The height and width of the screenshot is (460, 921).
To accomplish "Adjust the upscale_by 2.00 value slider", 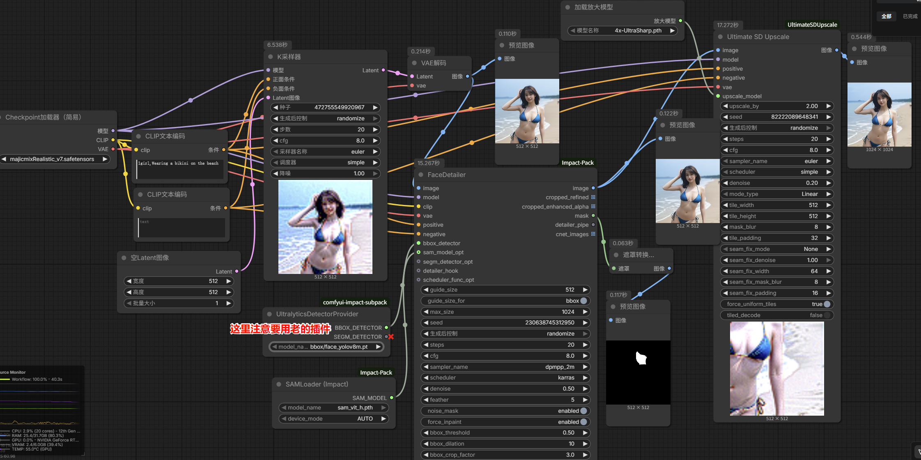I will 777,106.
